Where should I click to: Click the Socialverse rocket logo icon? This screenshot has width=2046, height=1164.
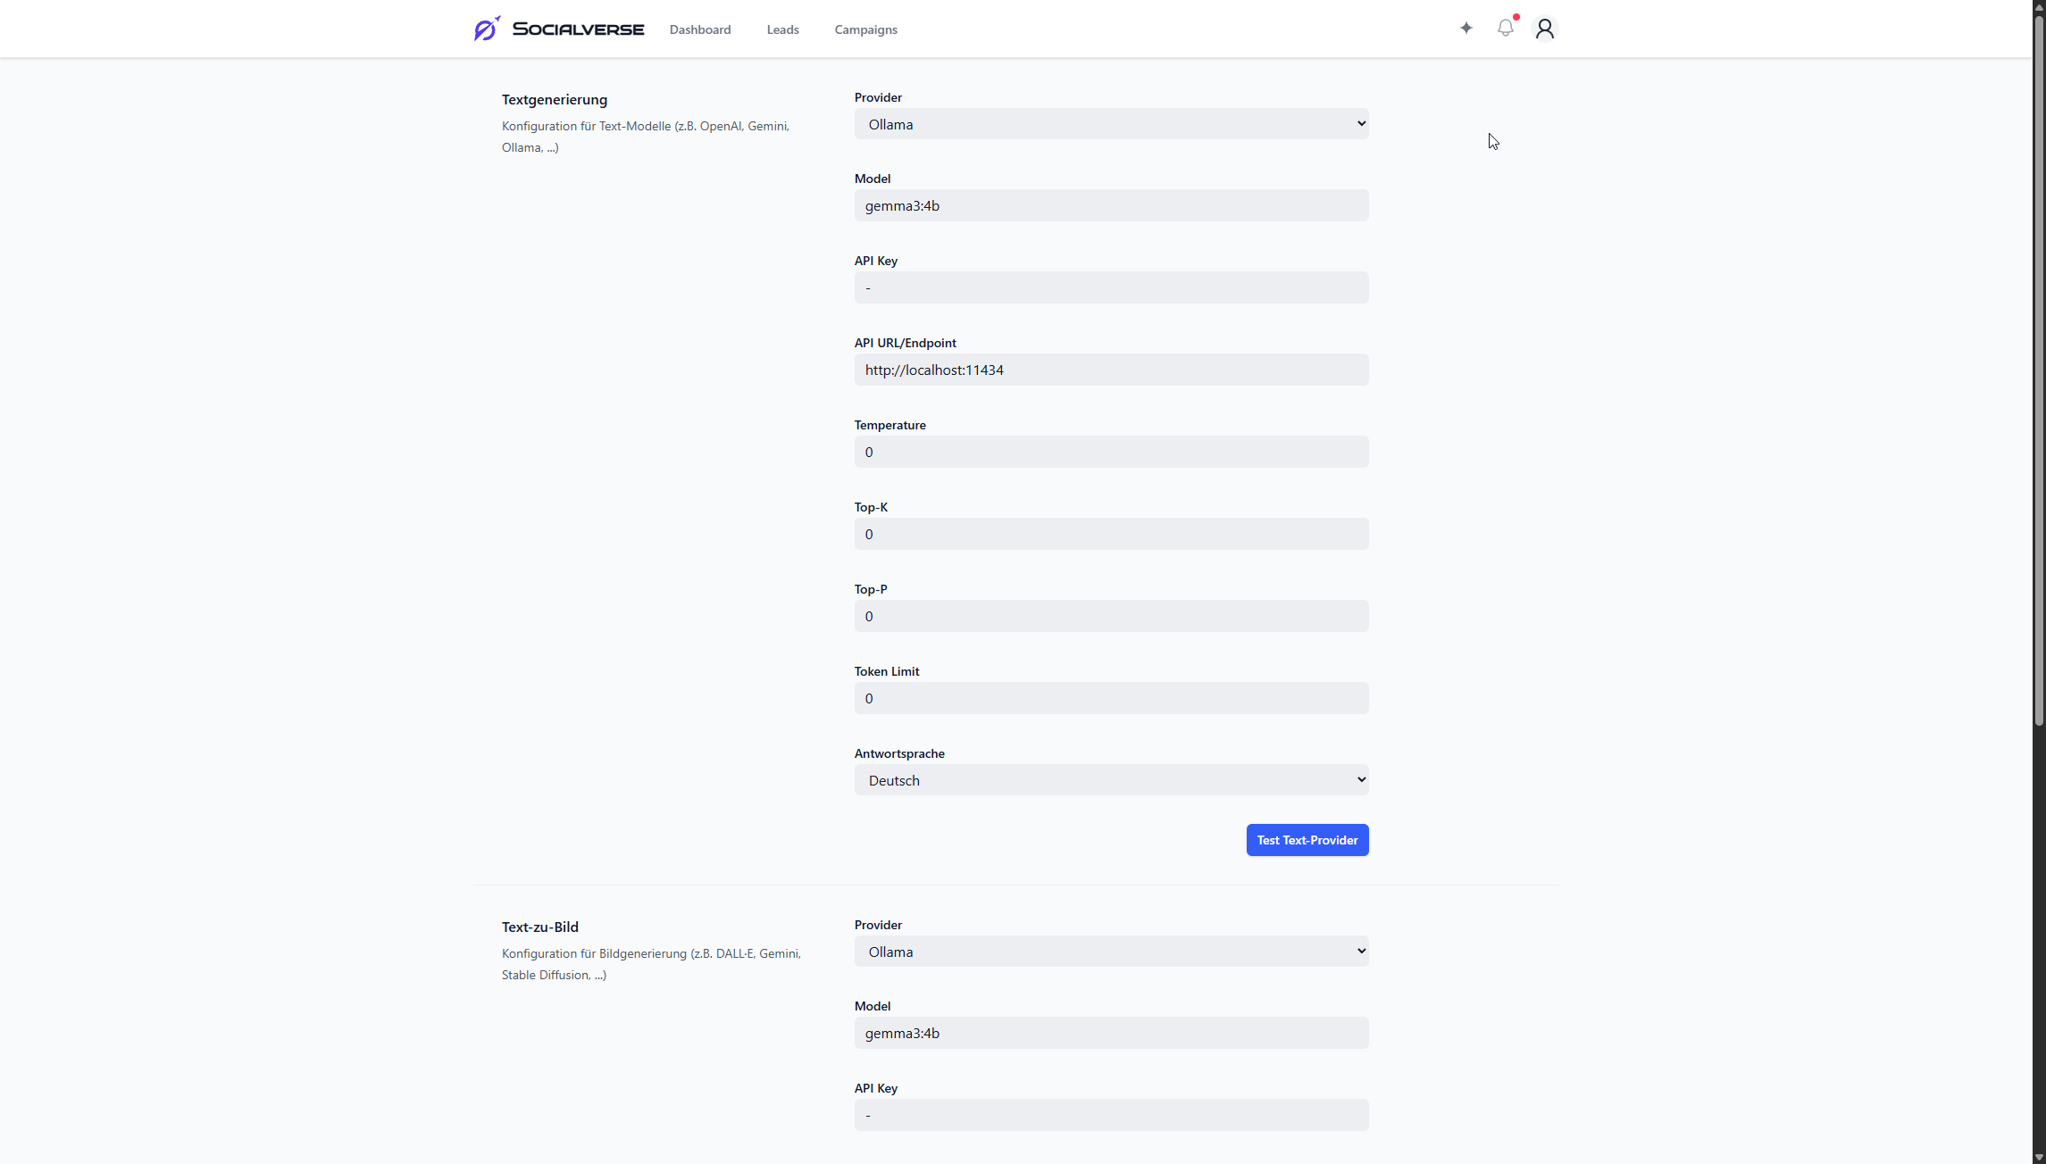[487, 29]
